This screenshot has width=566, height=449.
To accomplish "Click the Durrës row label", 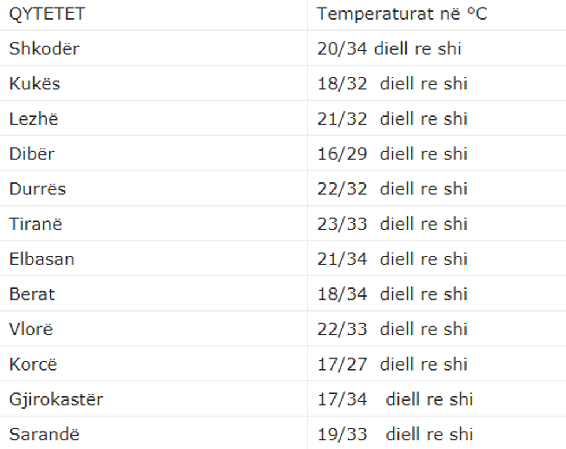I will pyautogui.click(x=38, y=189).
